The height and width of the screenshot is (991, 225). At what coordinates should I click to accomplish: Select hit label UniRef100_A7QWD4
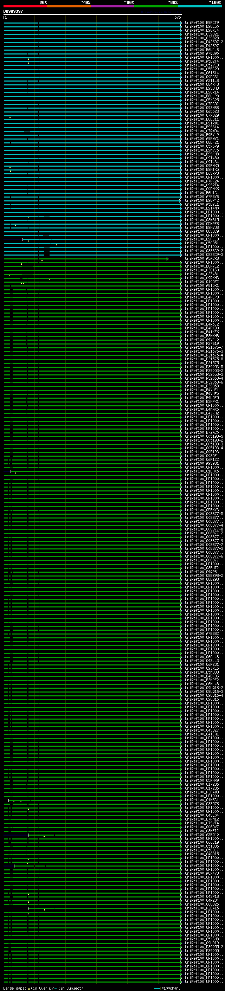(x=201, y=131)
